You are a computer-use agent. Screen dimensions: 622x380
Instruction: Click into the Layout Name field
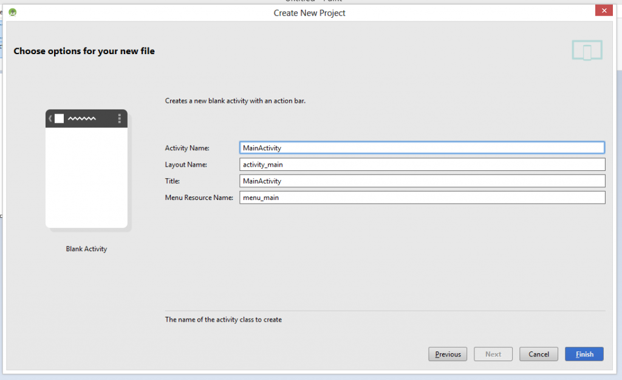point(422,165)
